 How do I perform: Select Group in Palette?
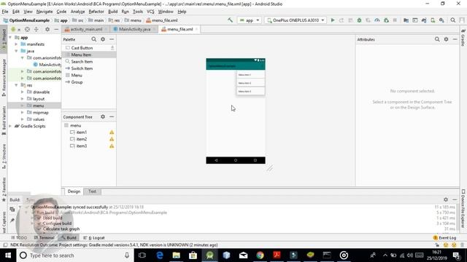click(89, 82)
